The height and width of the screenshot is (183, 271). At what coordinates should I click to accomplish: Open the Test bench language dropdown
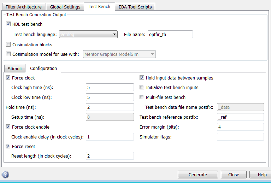click(x=88, y=34)
